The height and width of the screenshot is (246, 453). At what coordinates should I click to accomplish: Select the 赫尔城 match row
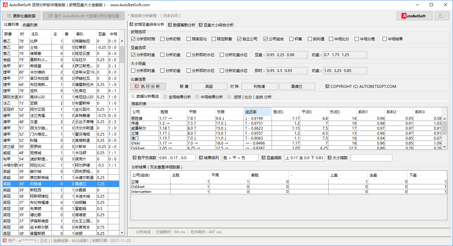coord(61,171)
